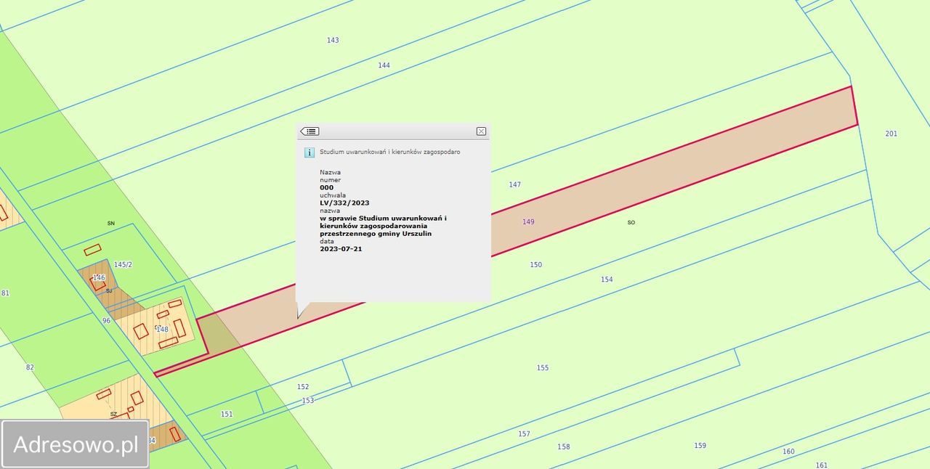Click parcel label 201 on the map
This screenshot has height=469, width=930.
pos(891,134)
